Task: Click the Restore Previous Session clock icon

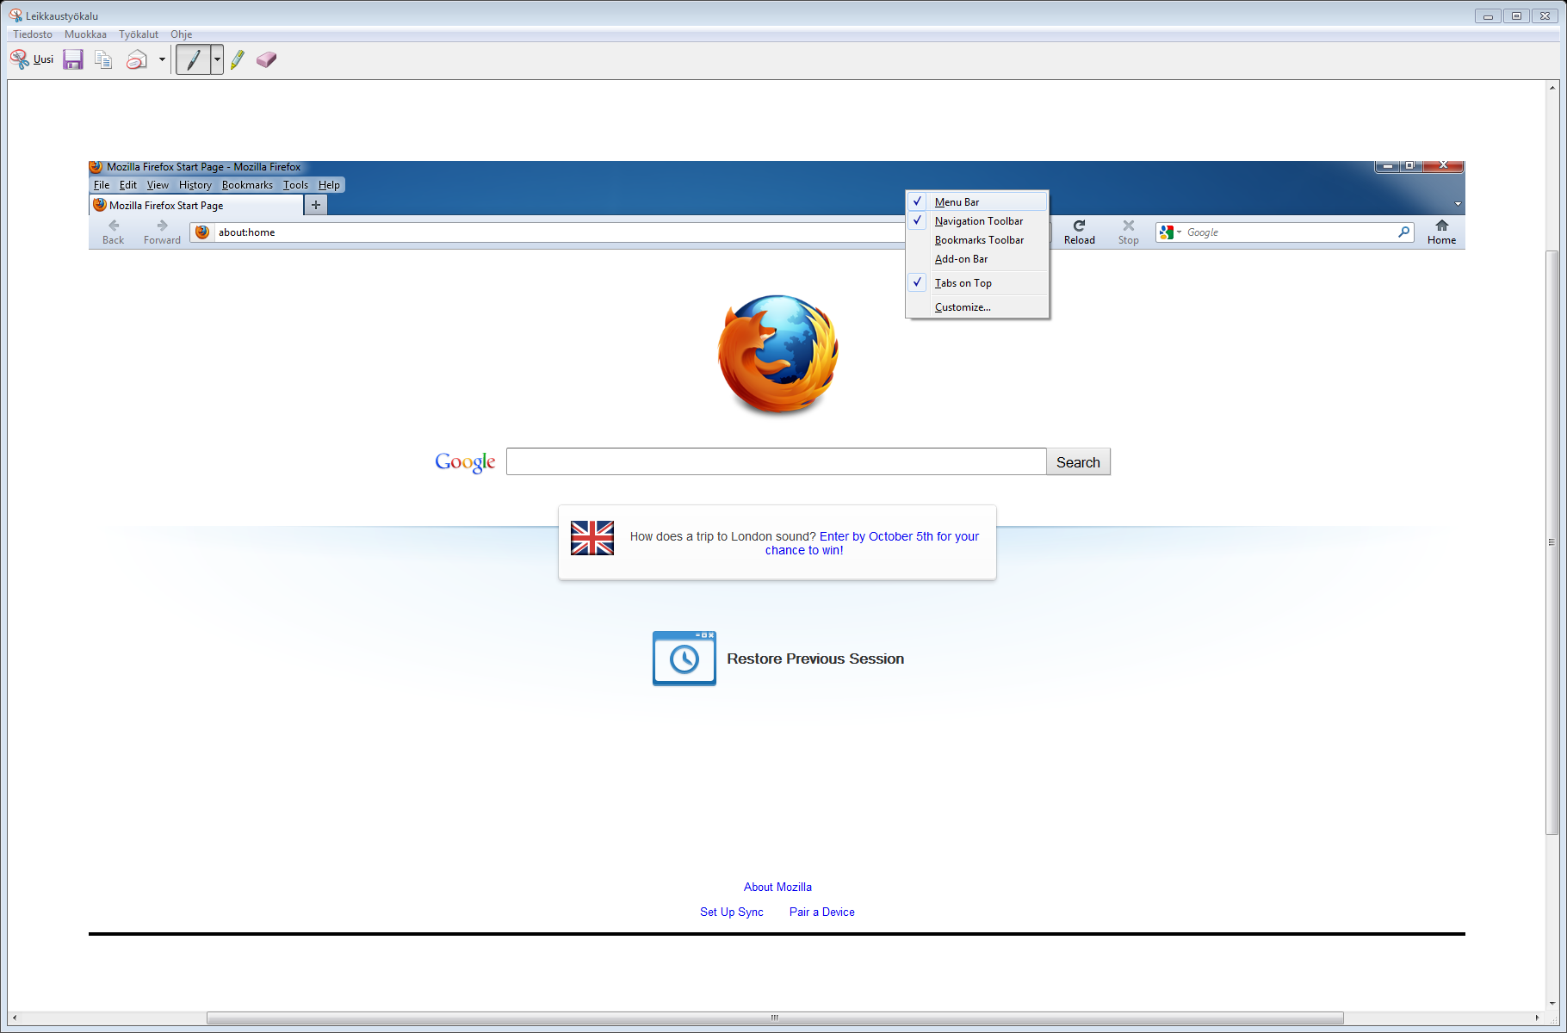Action: click(x=684, y=659)
